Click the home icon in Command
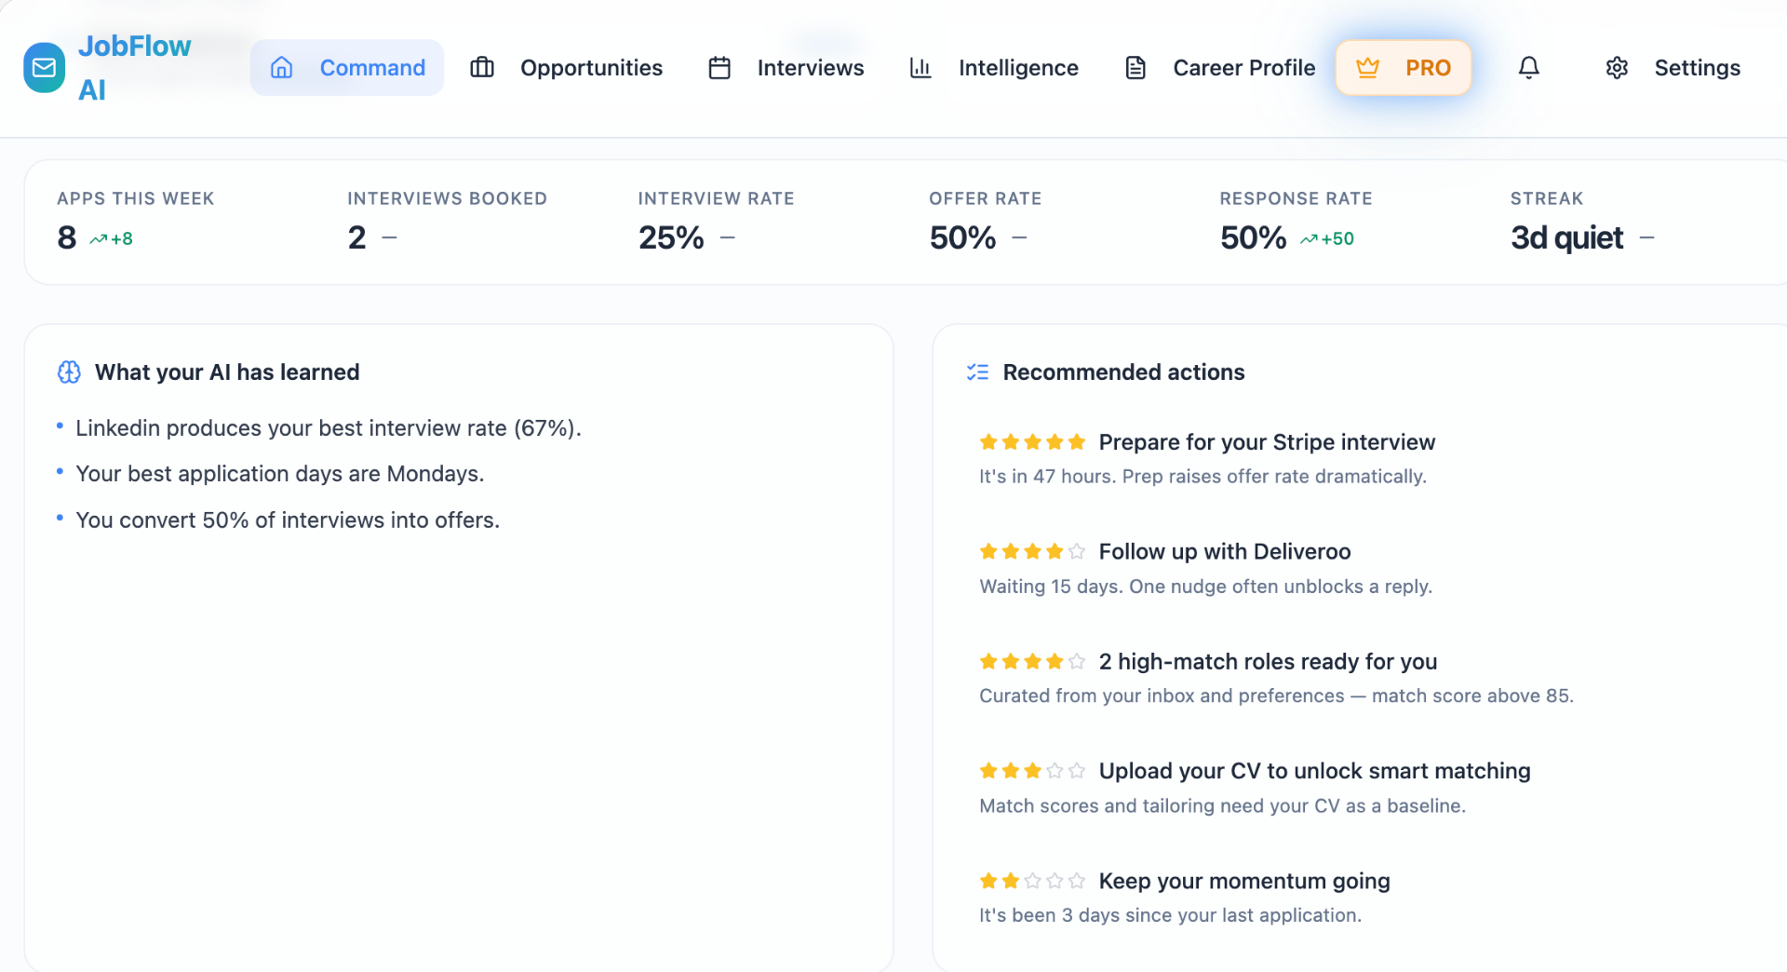Image resolution: width=1787 pixels, height=972 pixels. [x=281, y=68]
